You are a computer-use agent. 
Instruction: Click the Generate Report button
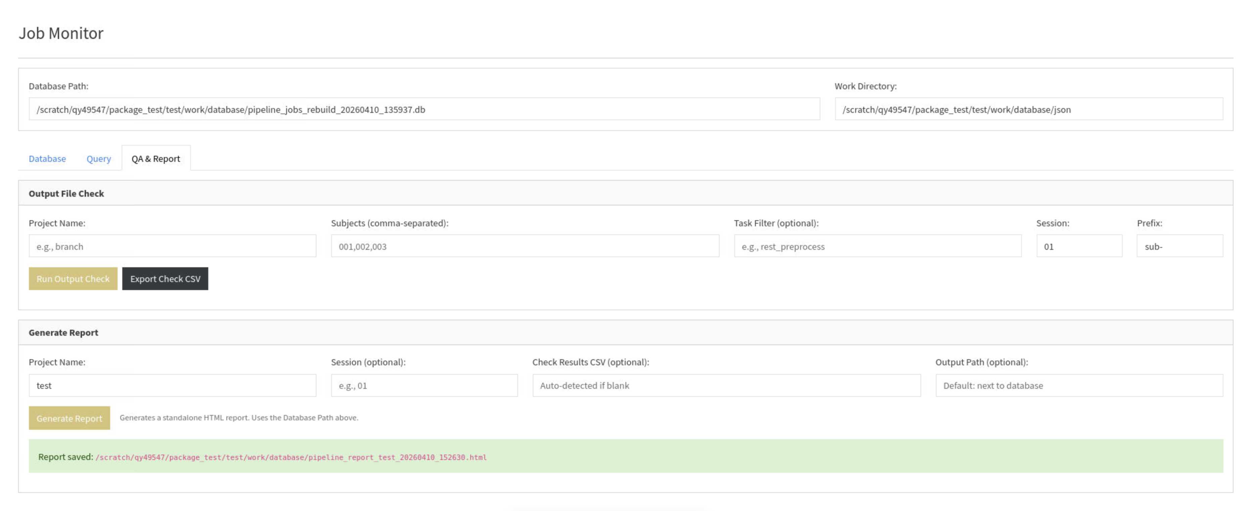[70, 418]
